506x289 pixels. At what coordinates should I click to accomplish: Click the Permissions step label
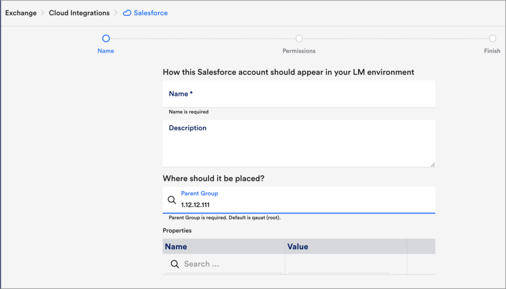click(x=299, y=51)
